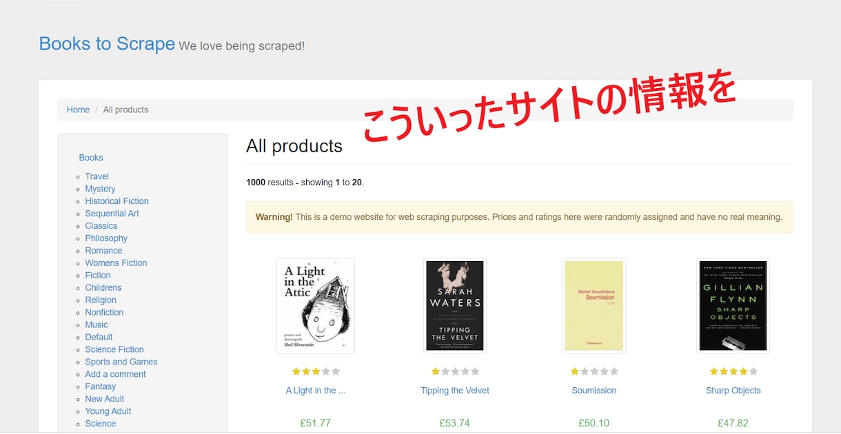Click the star rating under Tipping the Velvet
This screenshot has height=434, width=841.
pos(455,371)
